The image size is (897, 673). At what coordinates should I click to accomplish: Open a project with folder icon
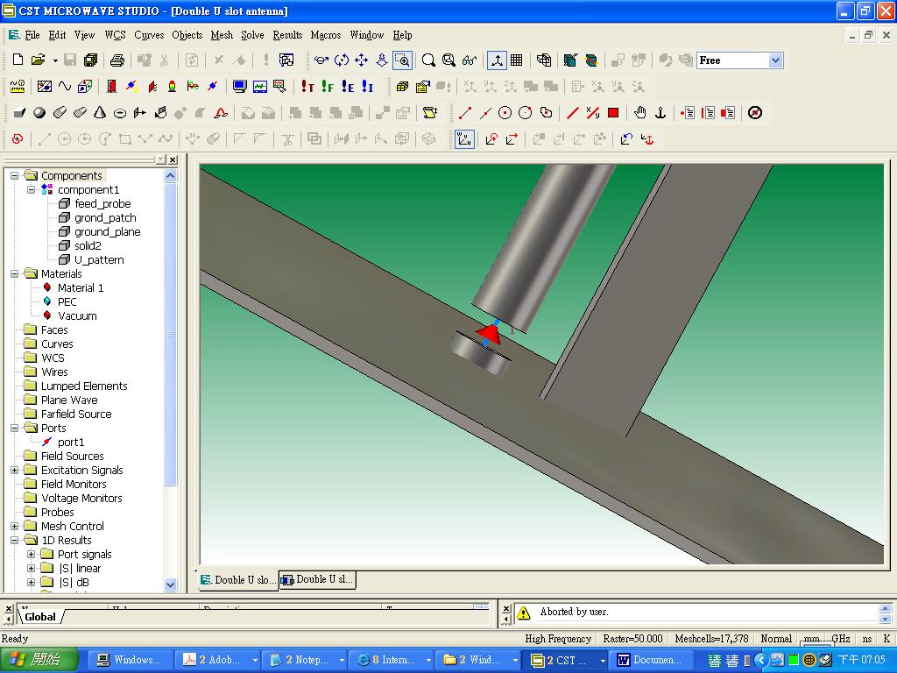click(x=38, y=60)
